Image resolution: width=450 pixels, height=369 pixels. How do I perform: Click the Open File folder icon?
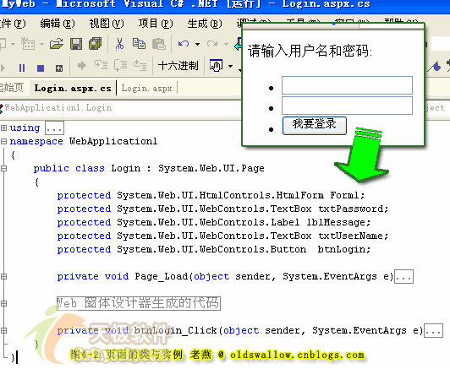[x=57, y=44]
